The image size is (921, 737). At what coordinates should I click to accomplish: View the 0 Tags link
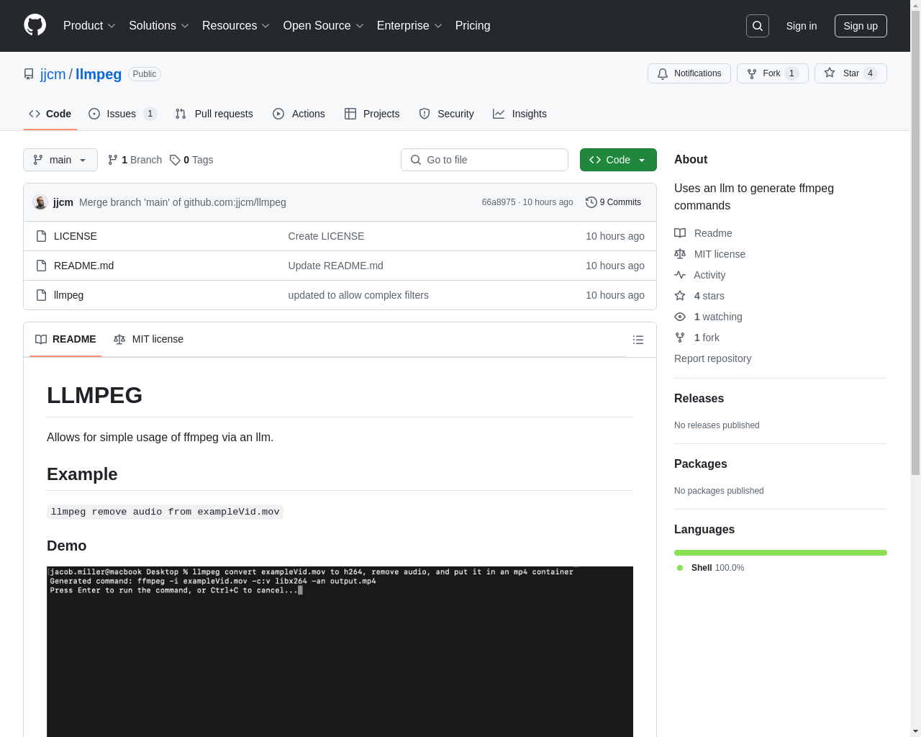pyautogui.click(x=191, y=160)
